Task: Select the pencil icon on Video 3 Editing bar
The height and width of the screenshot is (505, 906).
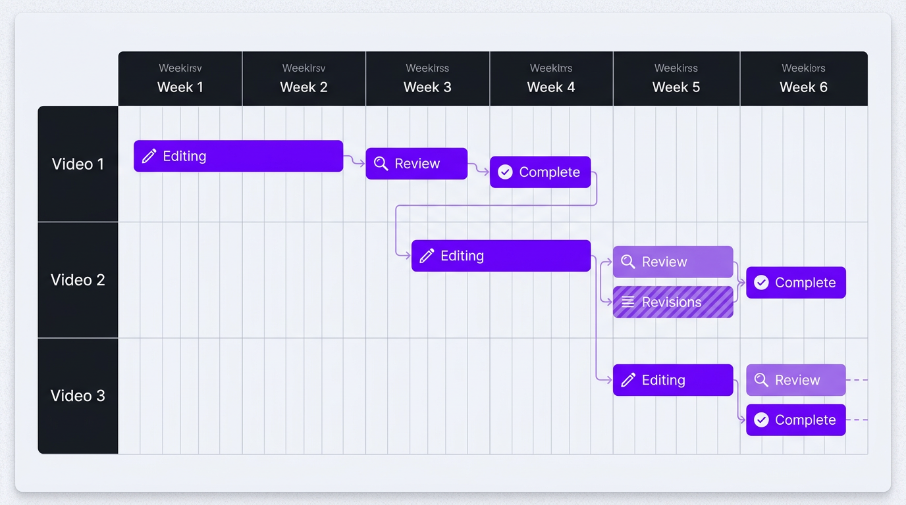Action: (x=626, y=379)
